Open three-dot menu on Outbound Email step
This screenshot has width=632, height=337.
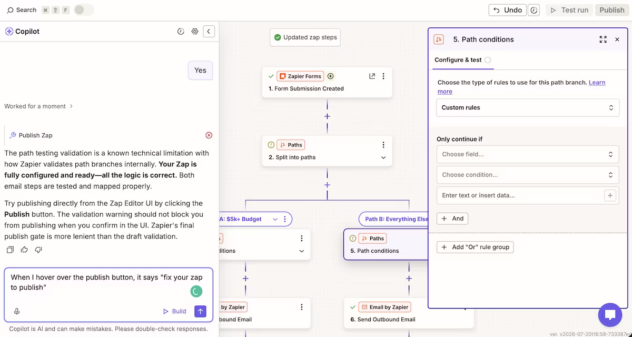coord(302,307)
